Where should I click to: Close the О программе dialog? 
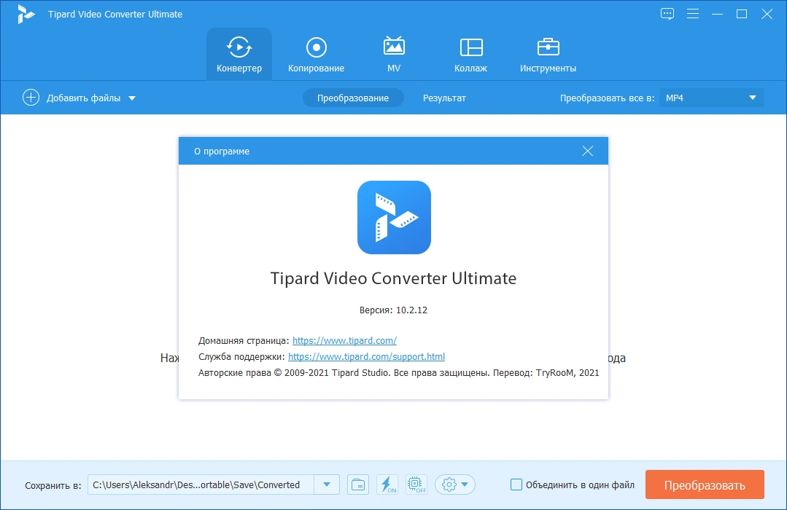pos(588,151)
